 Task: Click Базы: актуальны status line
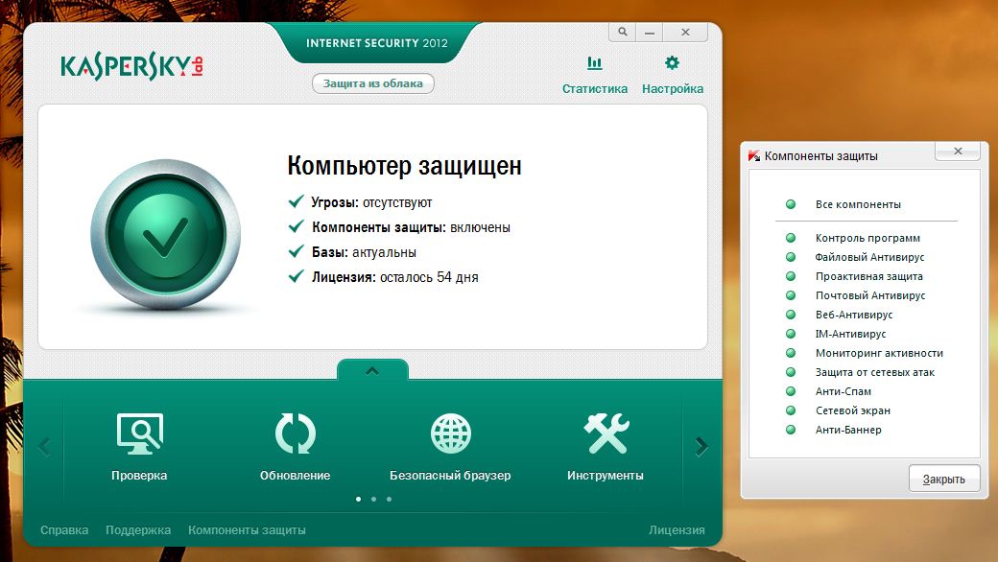[352, 252]
